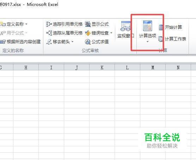The height and width of the screenshot is (160, 196).
Task: Click the 追踪引用单元格 label text
Action: (67, 24)
